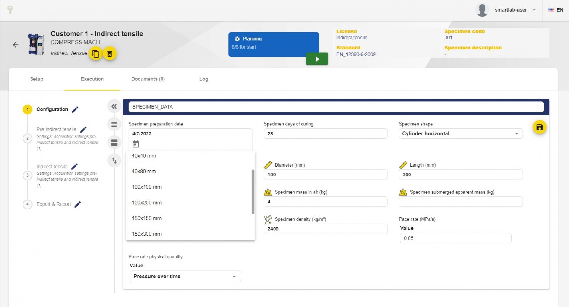
Task: Click the EN language selector
Action: pyautogui.click(x=556, y=10)
